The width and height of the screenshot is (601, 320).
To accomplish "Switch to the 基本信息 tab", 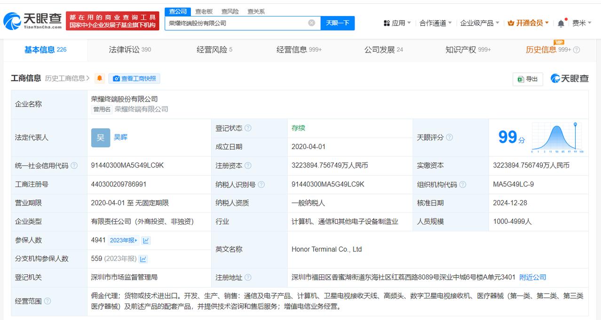I will [45, 50].
